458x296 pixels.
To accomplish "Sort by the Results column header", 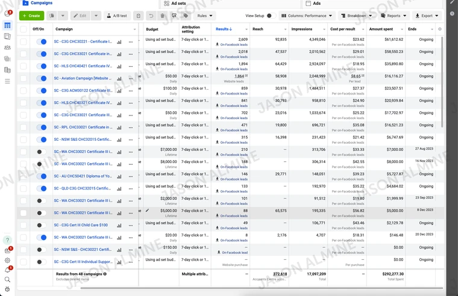I will [x=224, y=29].
